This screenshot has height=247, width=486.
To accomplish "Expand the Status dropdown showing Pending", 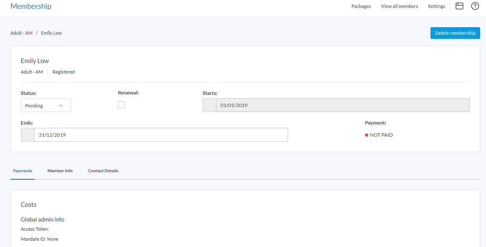I will point(46,106).
